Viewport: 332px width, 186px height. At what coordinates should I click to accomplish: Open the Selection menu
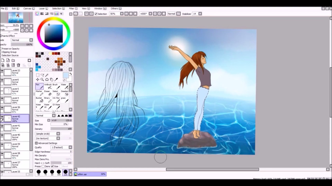[x=59, y=9]
